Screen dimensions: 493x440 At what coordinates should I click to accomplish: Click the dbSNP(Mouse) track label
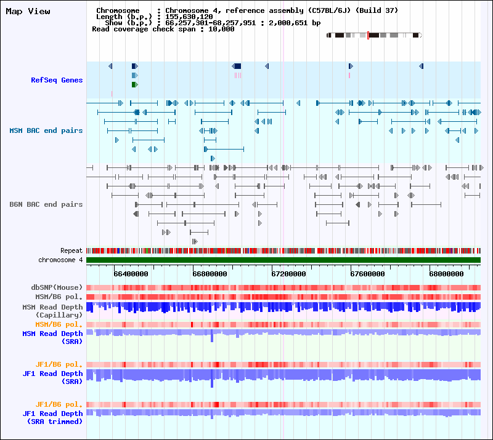click(57, 287)
